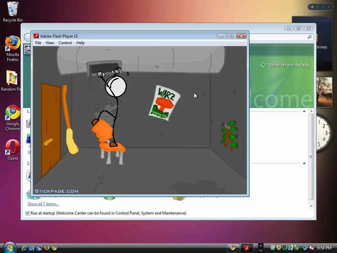Maximize the Adobe Flash Player window
This screenshot has width=337, height=253.
tap(231, 36)
